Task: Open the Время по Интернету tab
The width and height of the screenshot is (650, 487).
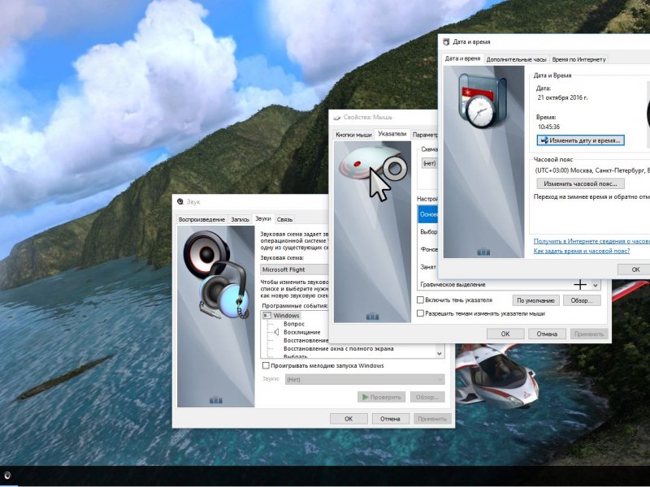Action: [579, 59]
